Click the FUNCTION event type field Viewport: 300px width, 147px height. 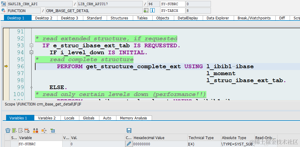pyautogui.click(x=24, y=11)
